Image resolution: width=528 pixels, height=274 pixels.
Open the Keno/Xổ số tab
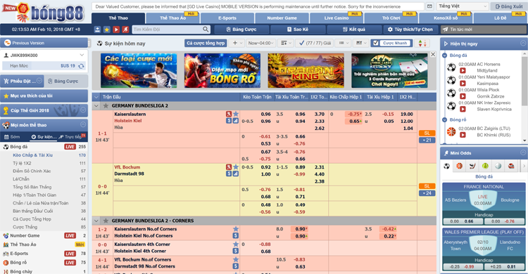pos(446,18)
